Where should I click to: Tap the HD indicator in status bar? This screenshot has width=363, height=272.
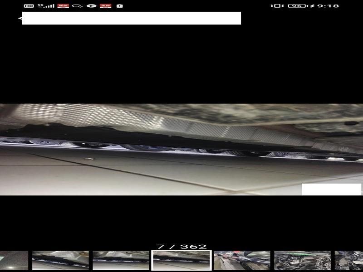click(x=29, y=6)
